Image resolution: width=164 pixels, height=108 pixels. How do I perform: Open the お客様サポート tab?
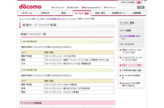tap(119, 13)
